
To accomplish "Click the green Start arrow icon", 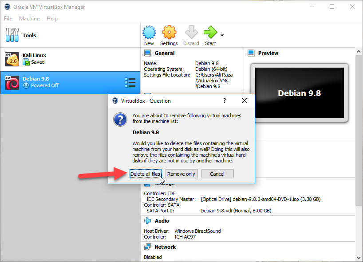I will pos(210,33).
